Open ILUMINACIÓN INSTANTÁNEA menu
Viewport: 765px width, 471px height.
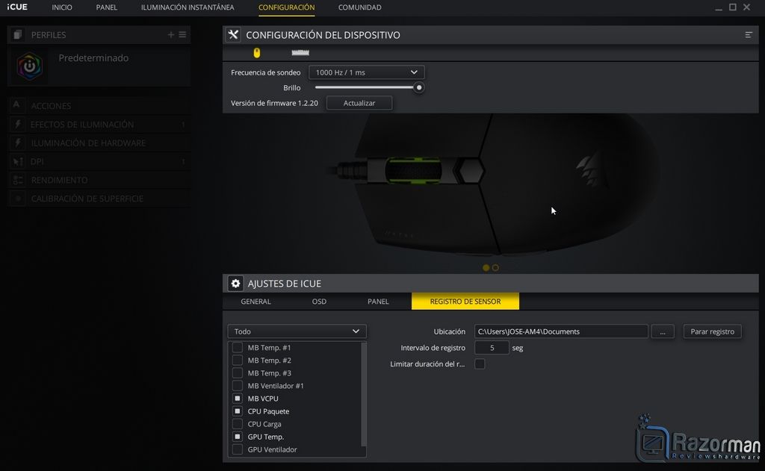pos(188,7)
